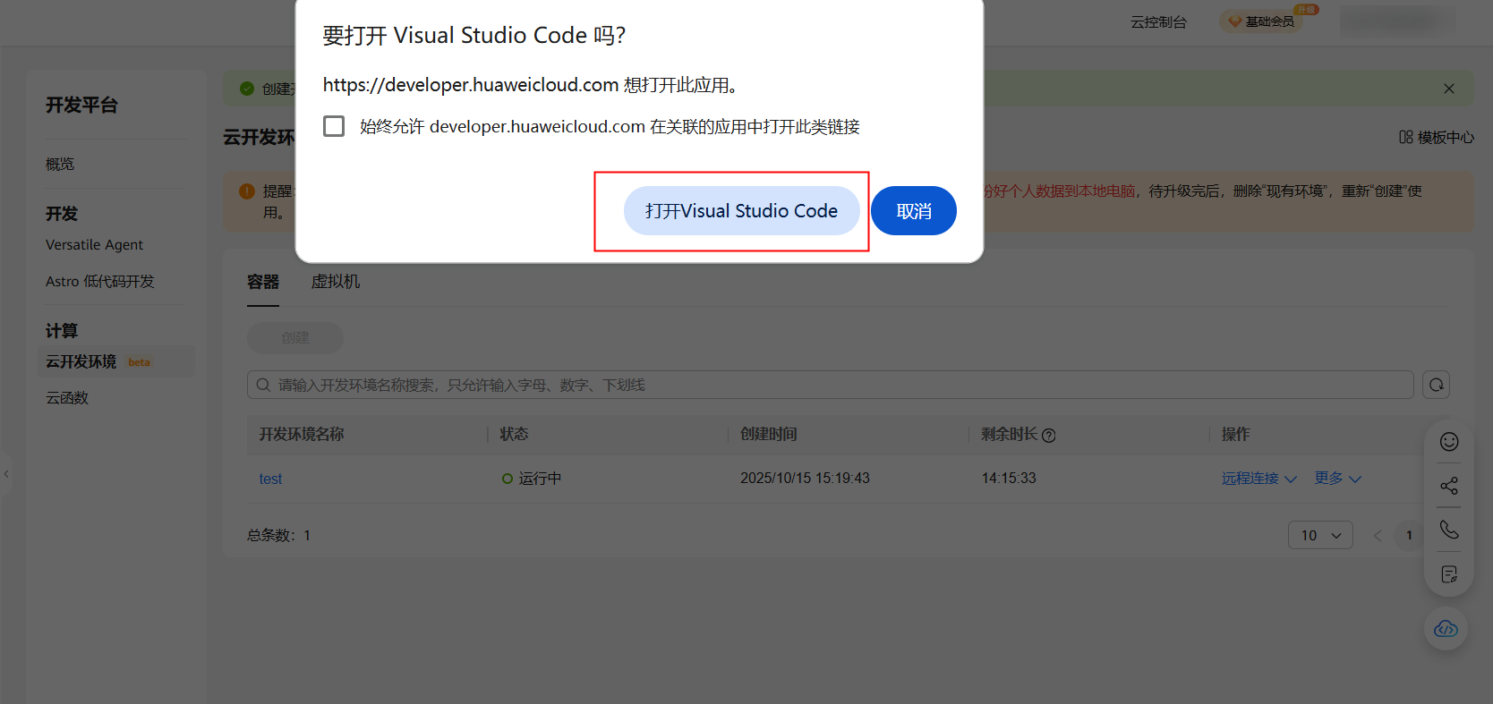
Task: Open the cloud code floating button
Action: pos(1446,629)
